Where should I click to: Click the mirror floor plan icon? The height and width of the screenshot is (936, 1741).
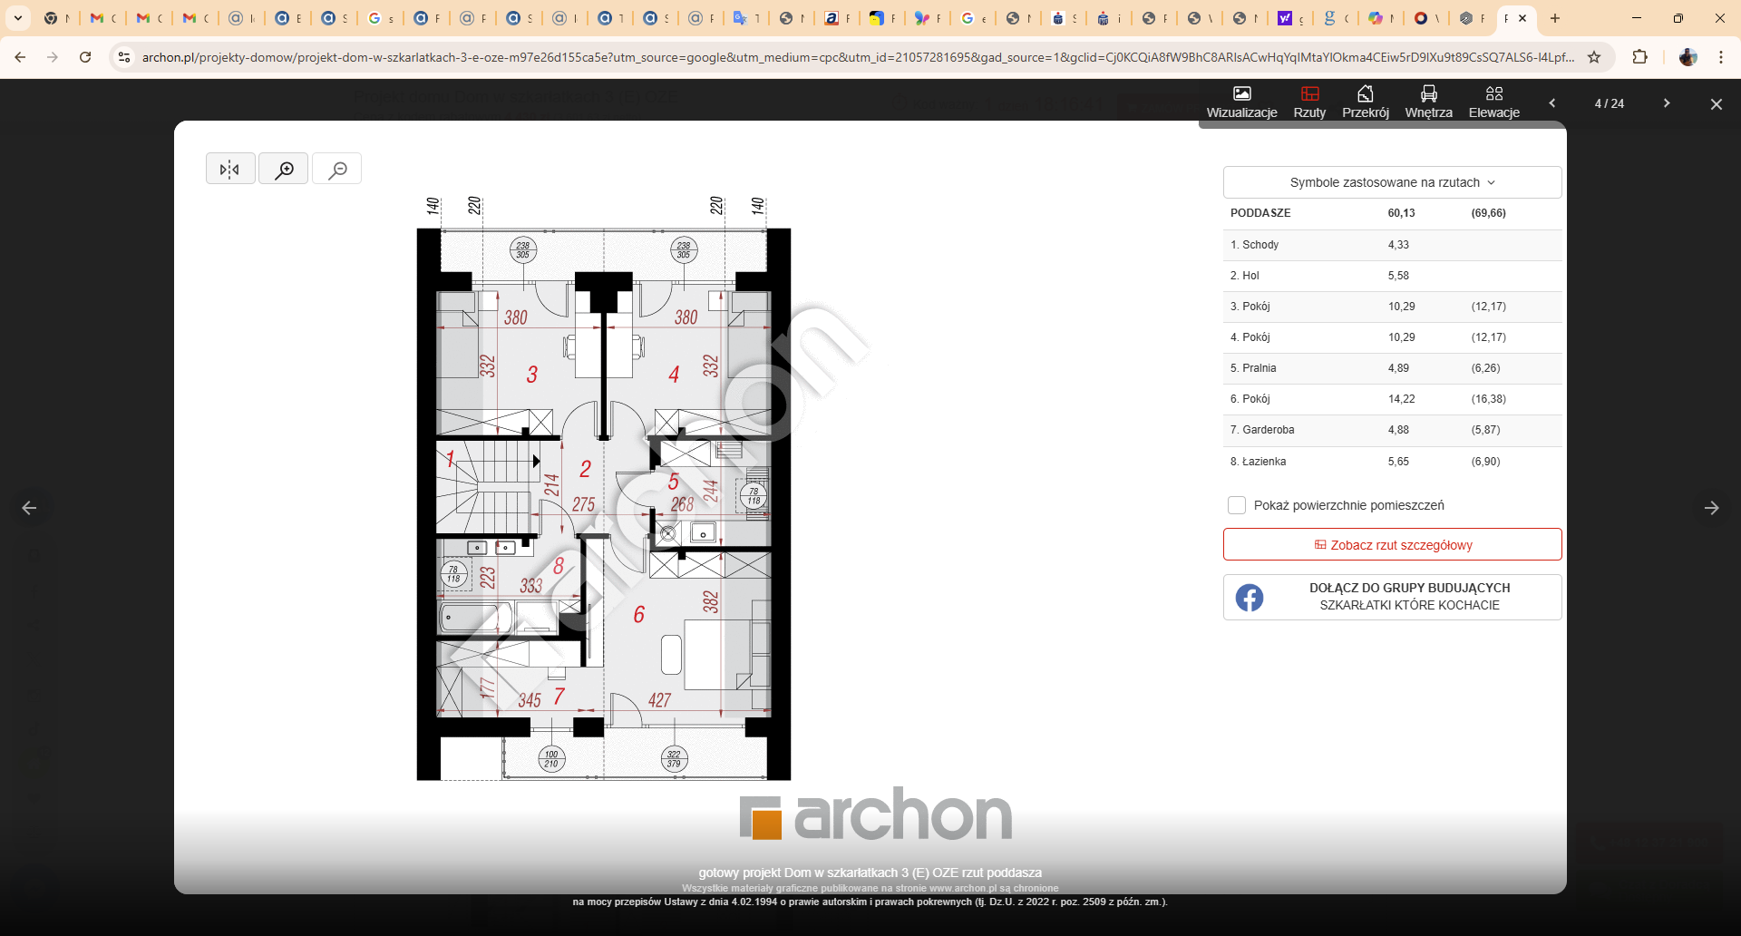[x=230, y=169]
